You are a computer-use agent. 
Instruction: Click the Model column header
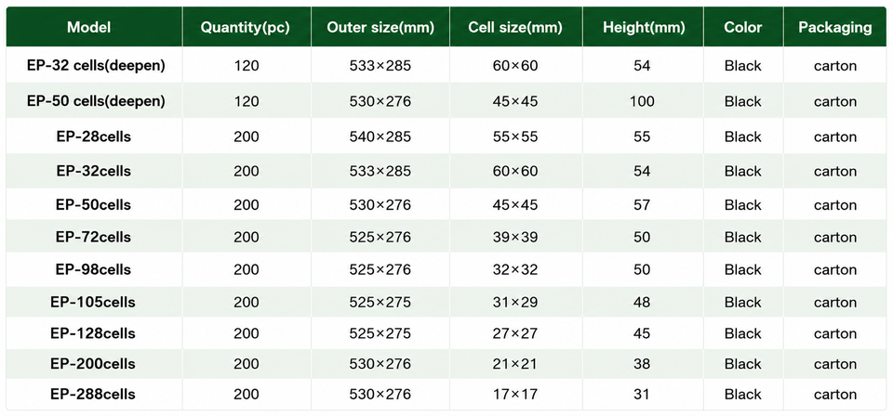point(89,27)
